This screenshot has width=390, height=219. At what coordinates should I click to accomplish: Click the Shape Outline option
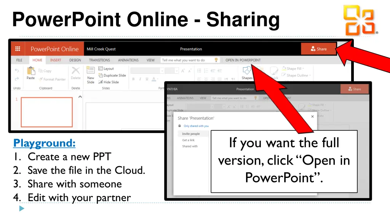pyautogui.click(x=296, y=75)
